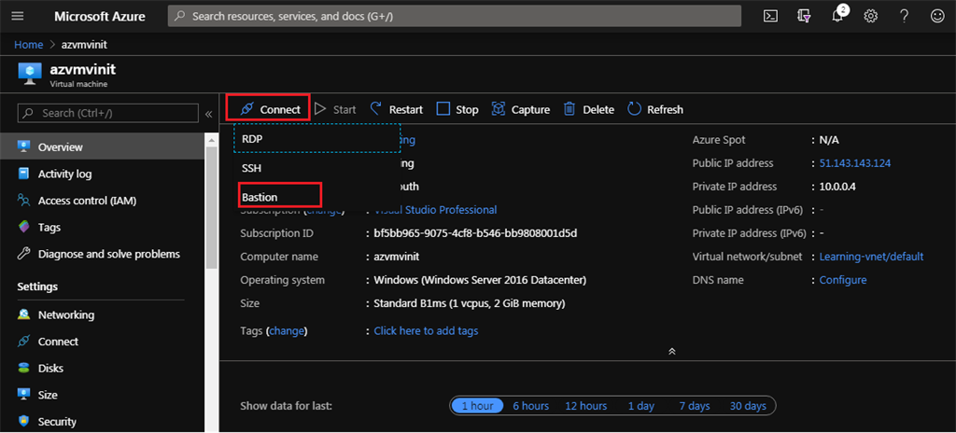Click change link next to Tags
This screenshot has height=433, width=956.
(x=286, y=330)
